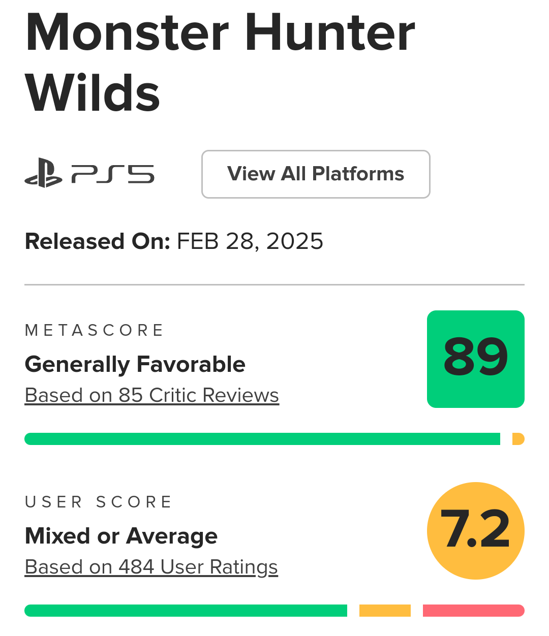Click the FEB 28, 2025 release date
Screen dimensions: 549x636
click(x=250, y=241)
